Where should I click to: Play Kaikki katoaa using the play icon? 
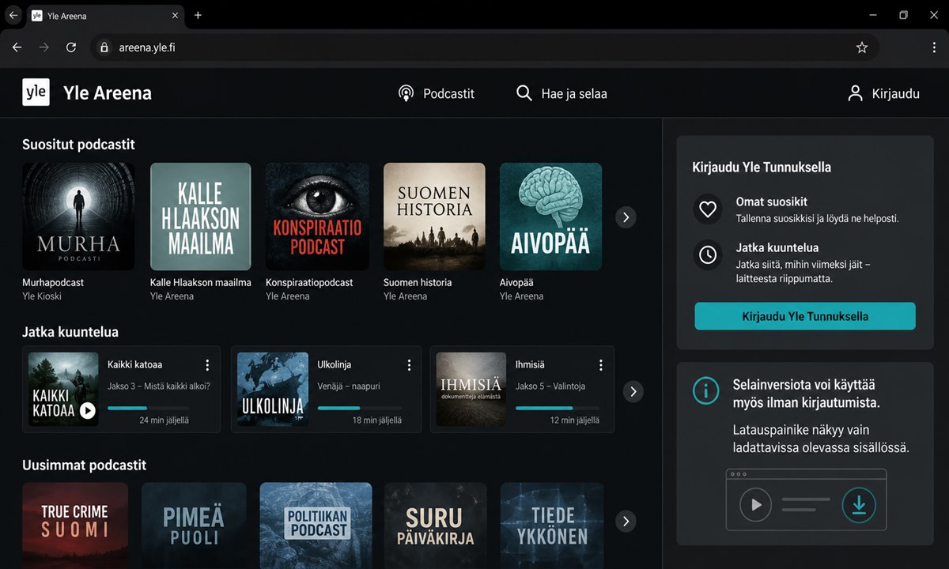[87, 410]
